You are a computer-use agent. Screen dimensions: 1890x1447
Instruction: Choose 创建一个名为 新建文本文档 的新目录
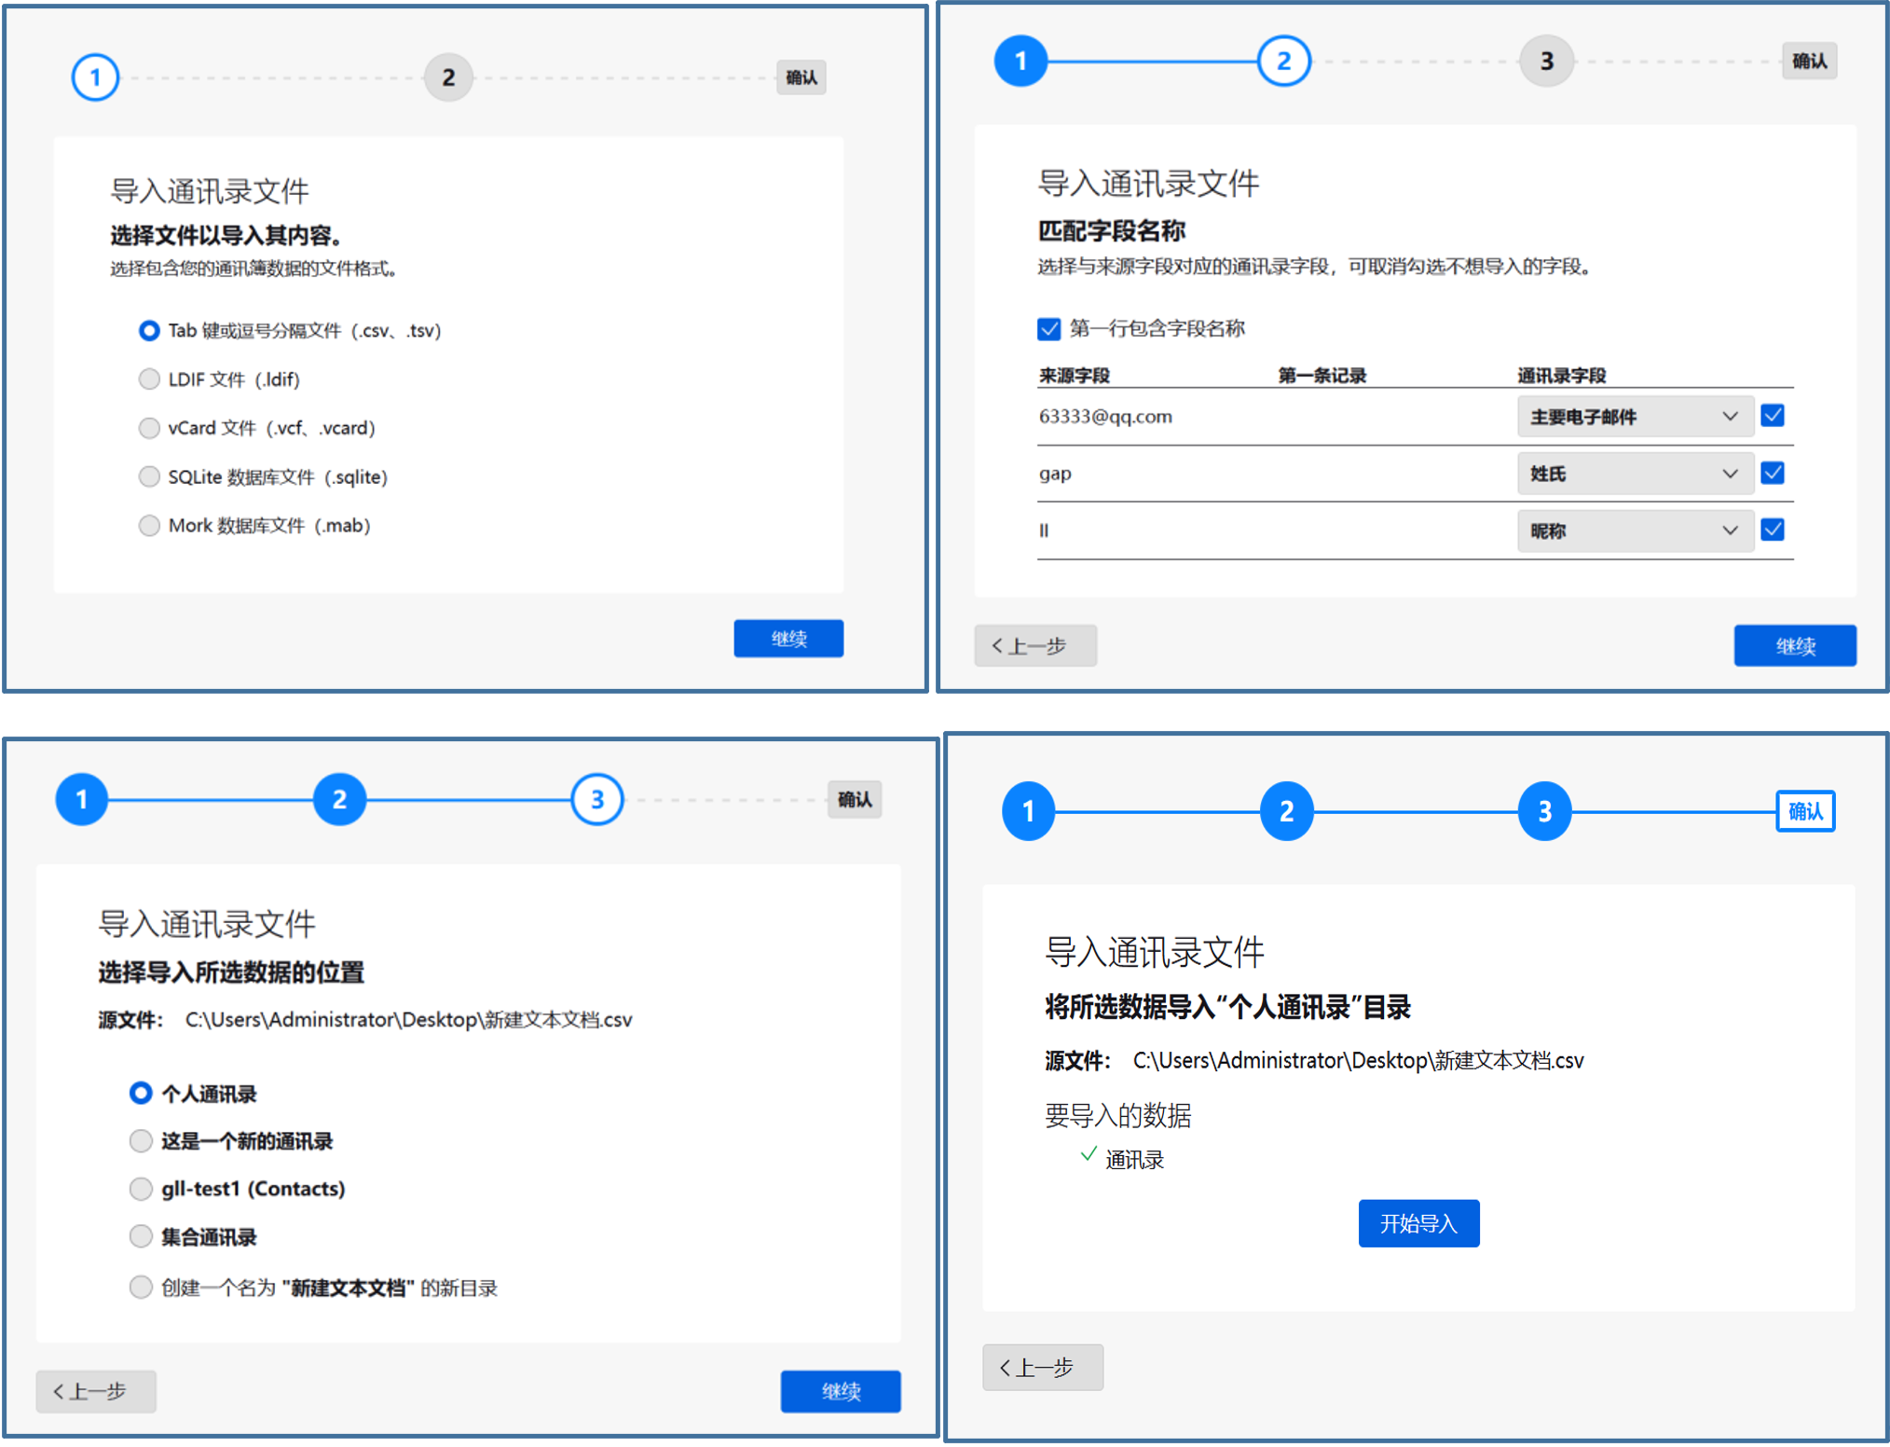point(141,1287)
